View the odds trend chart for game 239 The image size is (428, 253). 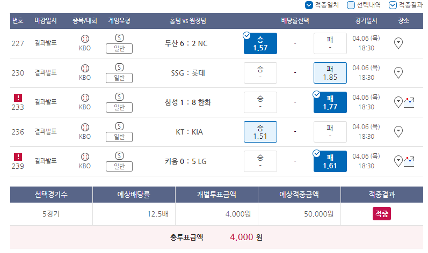pyautogui.click(x=409, y=161)
